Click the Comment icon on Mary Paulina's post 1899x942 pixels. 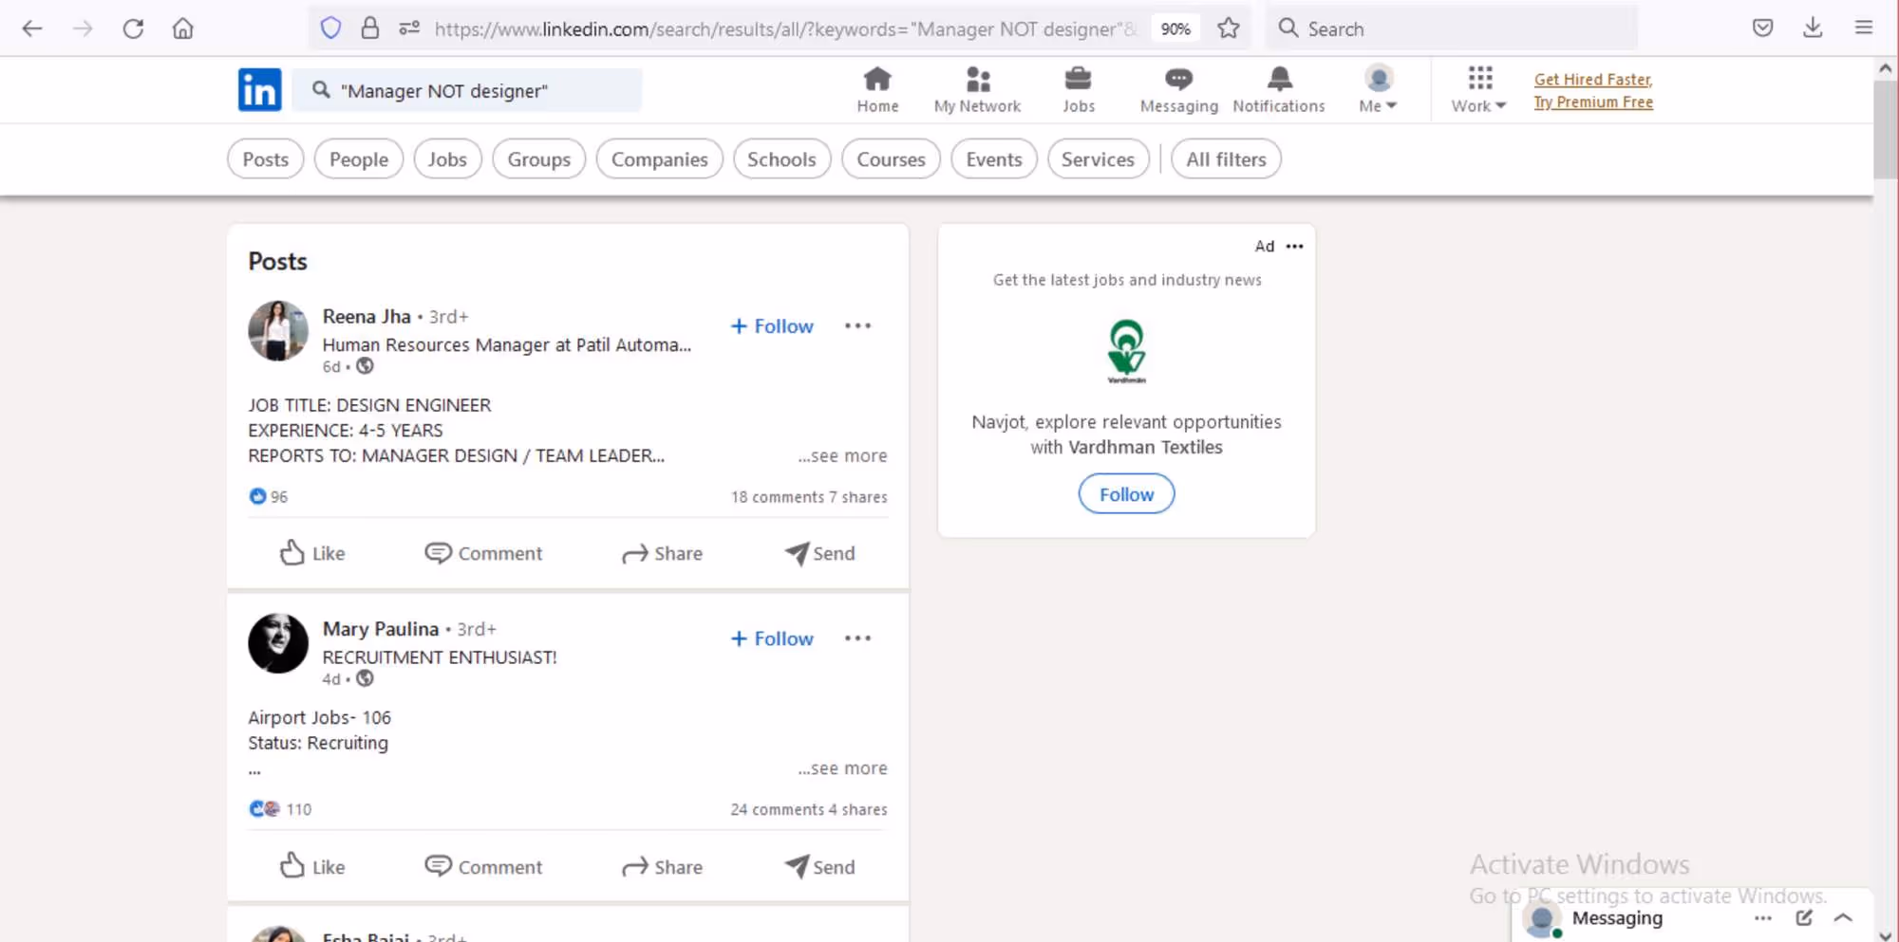click(483, 866)
